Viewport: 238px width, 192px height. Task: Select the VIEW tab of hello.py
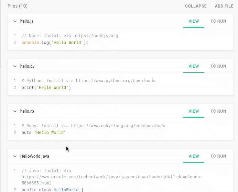[x=194, y=66]
